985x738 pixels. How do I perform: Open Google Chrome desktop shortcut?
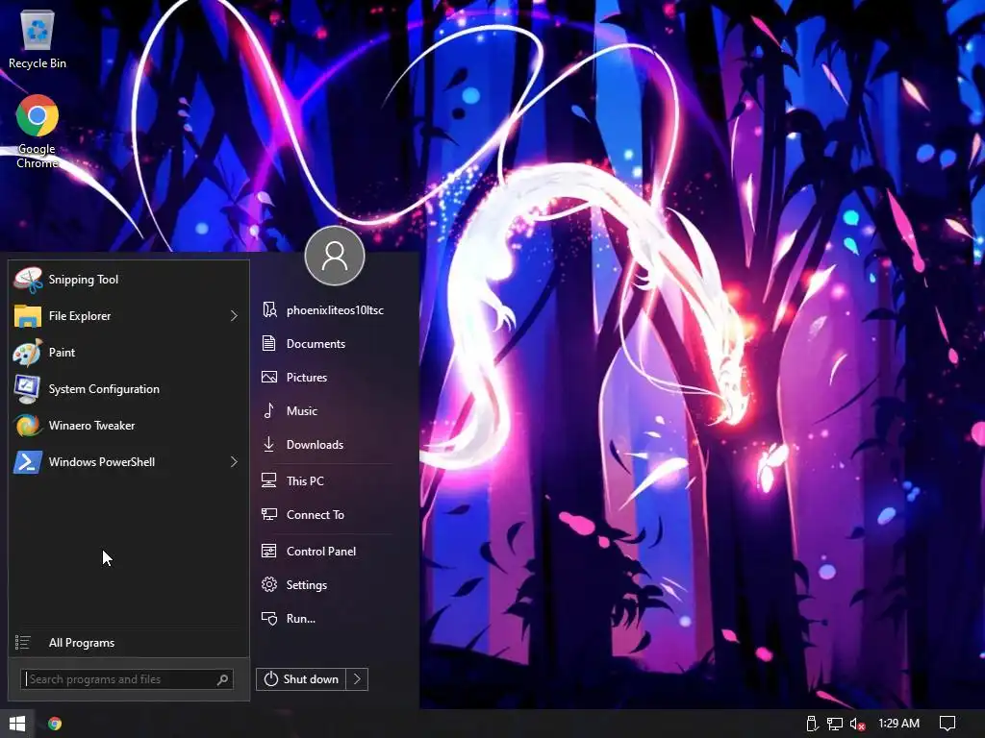tap(38, 132)
